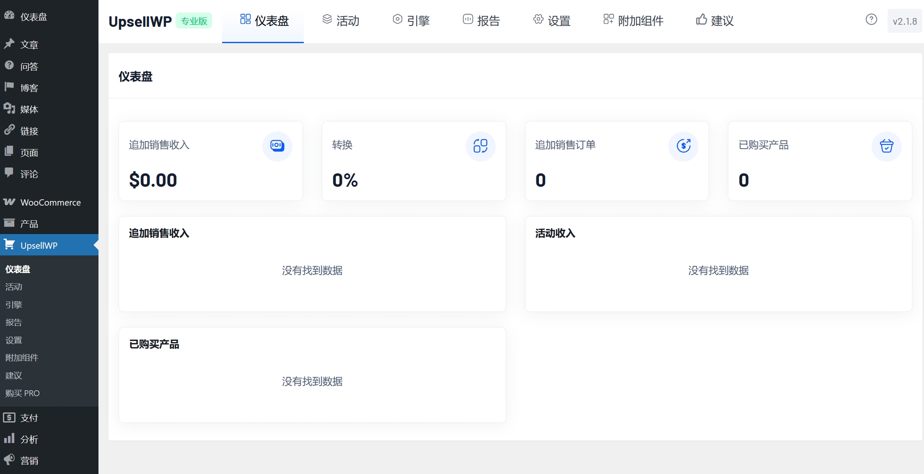924x474 pixels.
Task: Click the 附加组件 sidebar submenu link
Action: 22,358
